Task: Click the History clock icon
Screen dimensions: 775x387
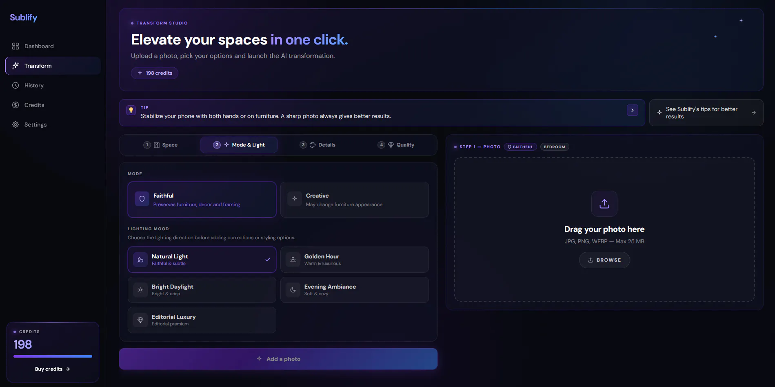Action: (16, 85)
